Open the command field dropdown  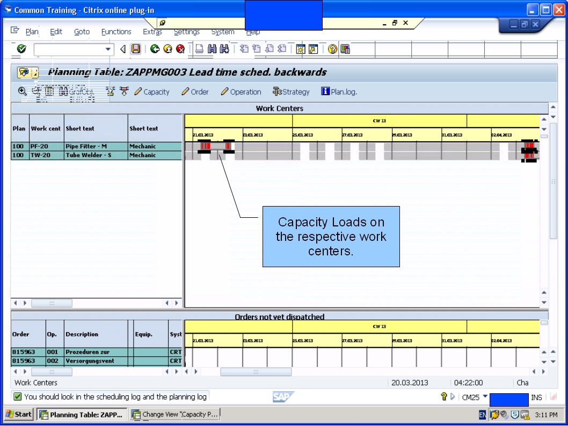pos(109,49)
